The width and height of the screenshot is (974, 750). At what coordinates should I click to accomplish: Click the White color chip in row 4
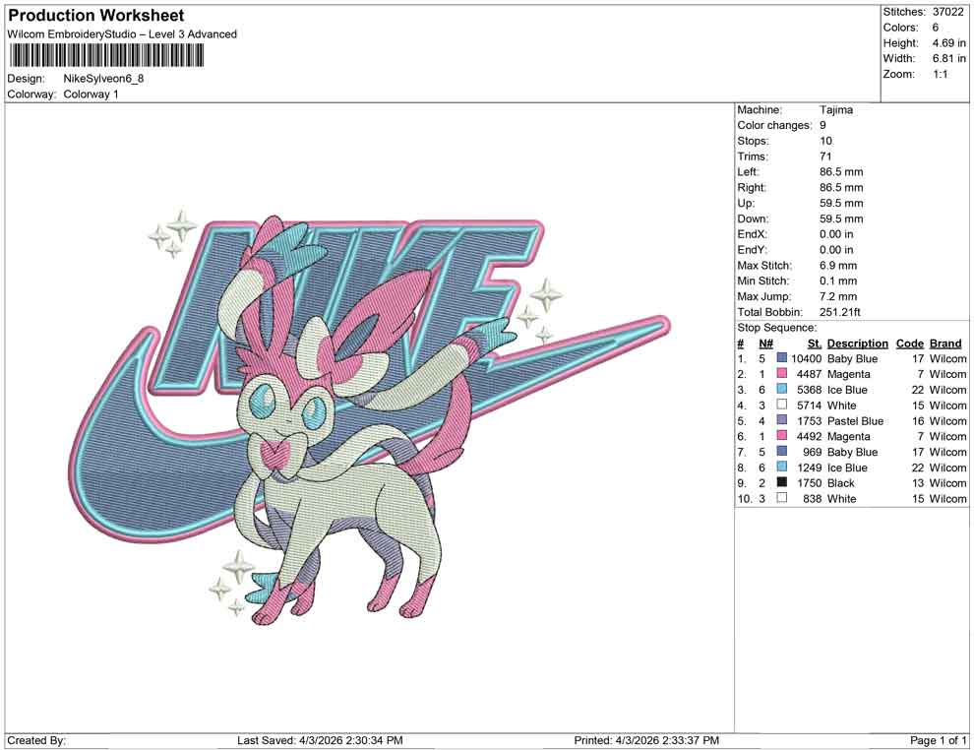click(x=782, y=406)
